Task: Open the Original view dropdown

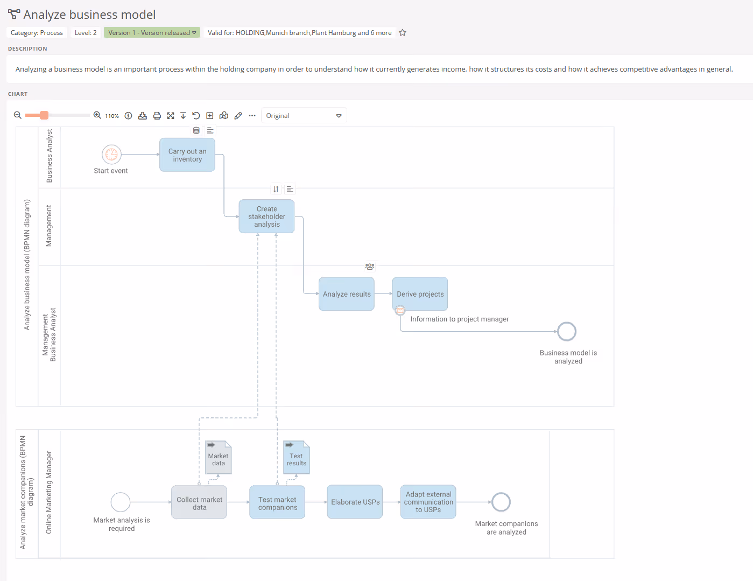Action: (x=304, y=116)
